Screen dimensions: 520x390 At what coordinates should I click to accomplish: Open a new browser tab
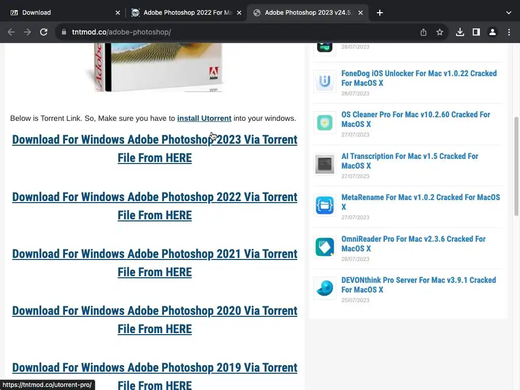tap(380, 13)
